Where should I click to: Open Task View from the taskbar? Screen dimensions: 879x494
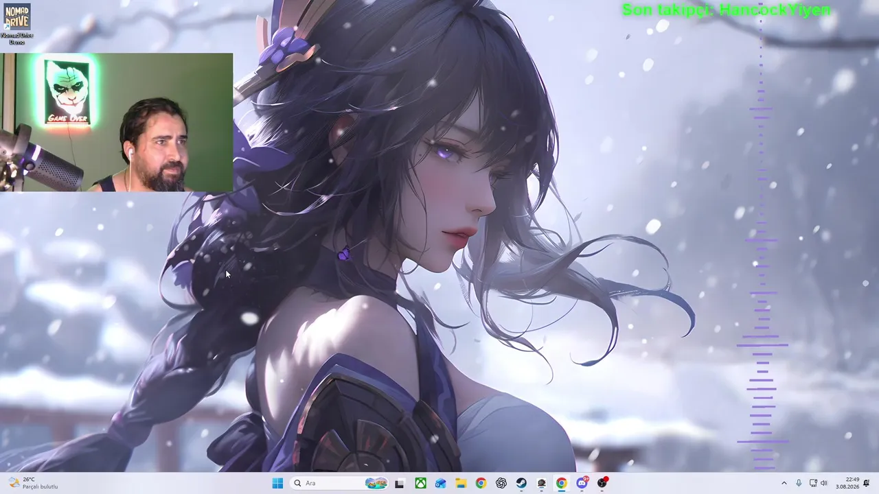click(400, 483)
